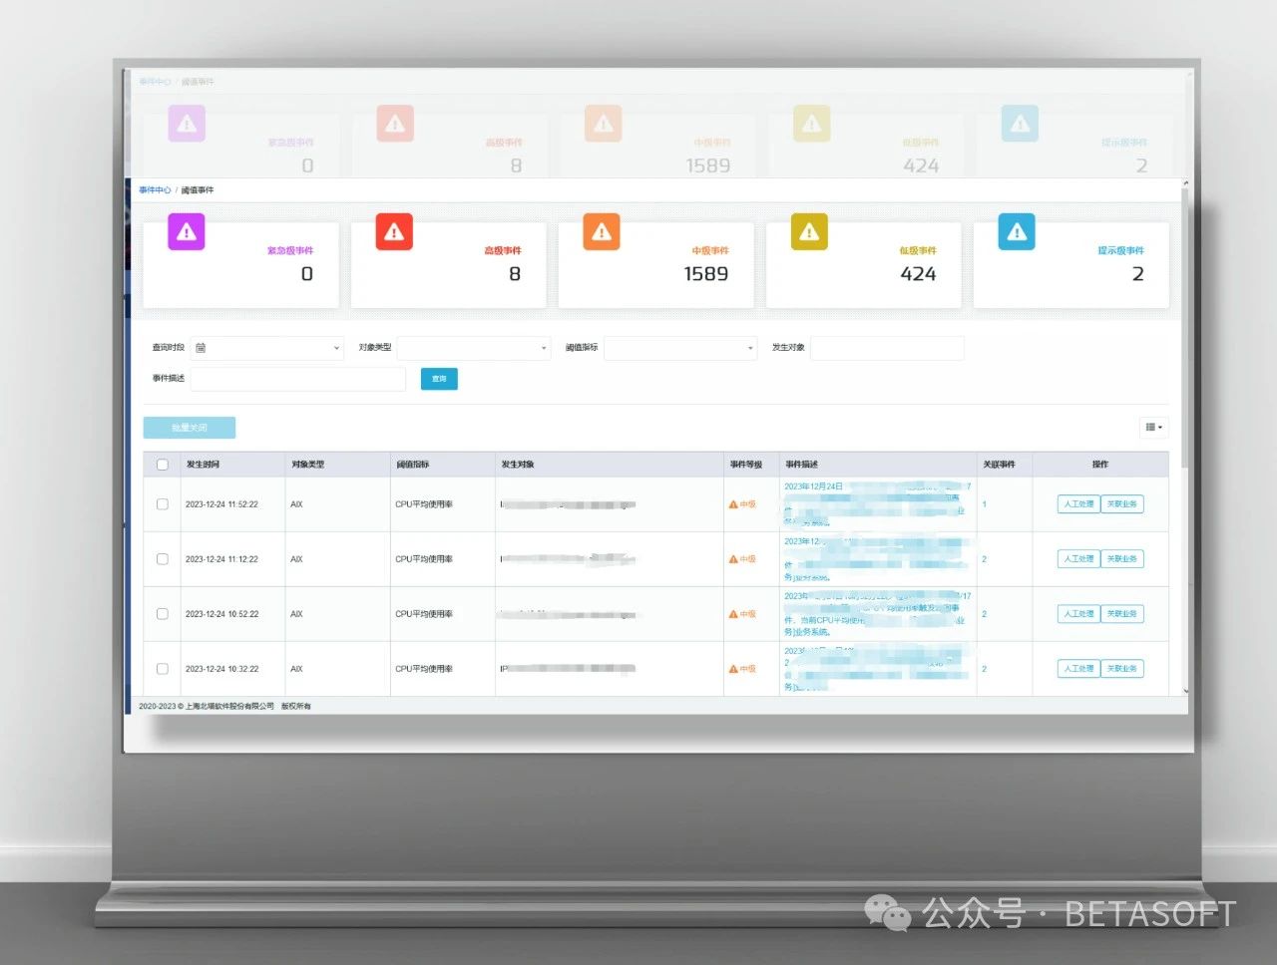Click the purple 紧急级事件 warning icon
1277x965 pixels.
[x=187, y=232]
